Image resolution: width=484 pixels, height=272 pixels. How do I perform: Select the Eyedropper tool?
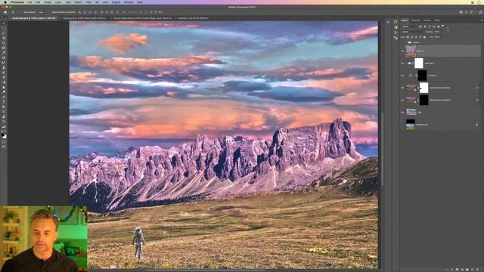(4, 53)
